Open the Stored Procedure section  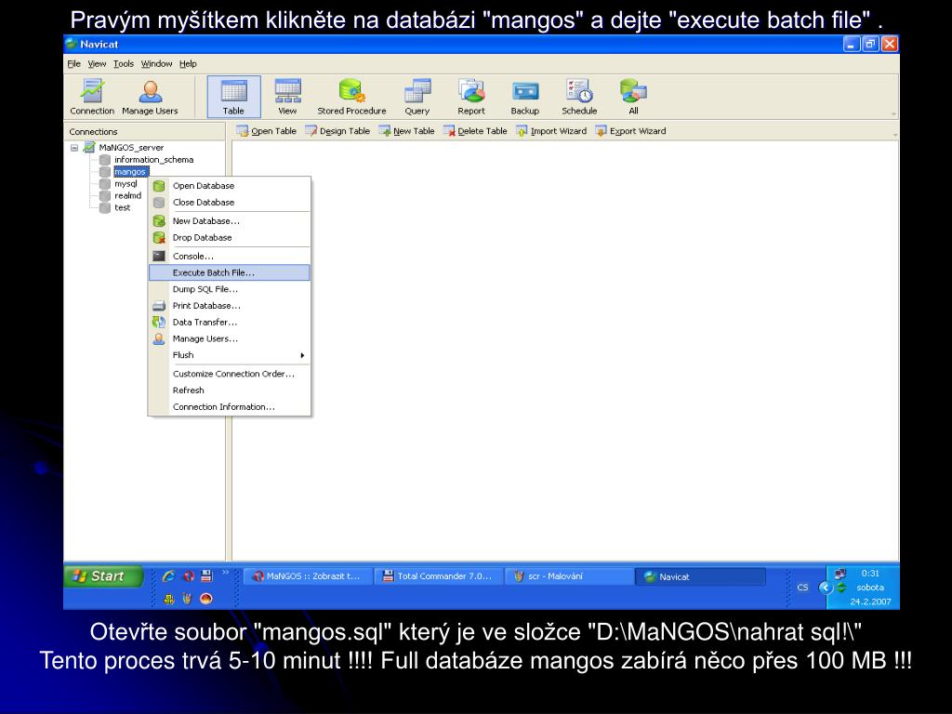pyautogui.click(x=351, y=97)
